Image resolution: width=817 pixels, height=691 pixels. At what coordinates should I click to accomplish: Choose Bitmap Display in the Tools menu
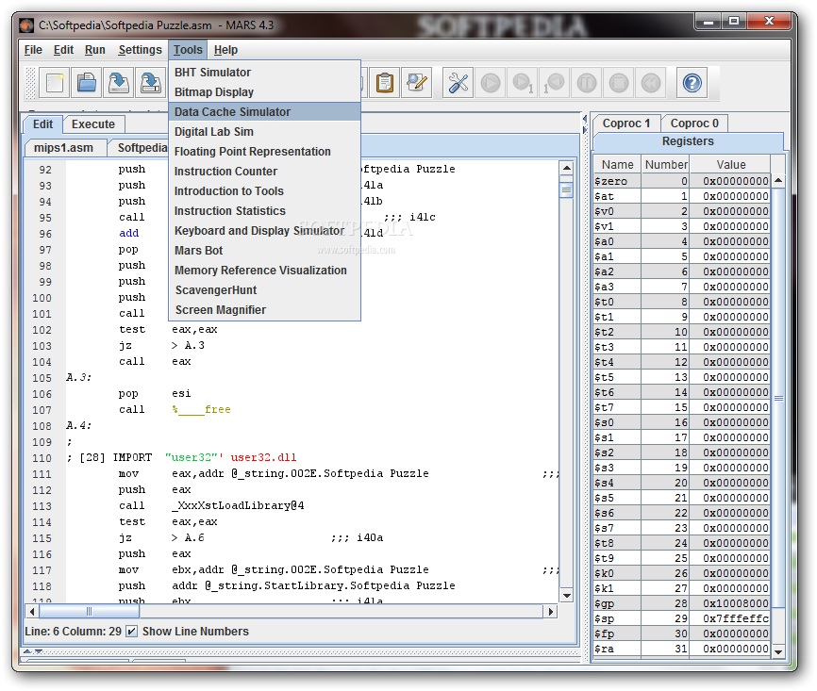click(265, 92)
